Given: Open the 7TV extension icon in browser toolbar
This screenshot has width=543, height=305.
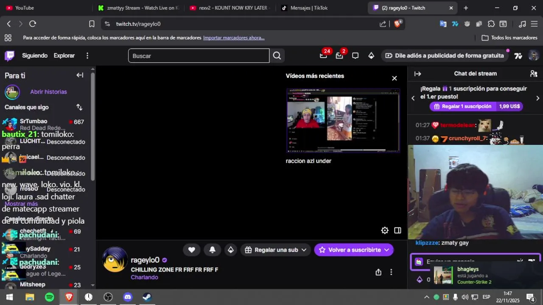Looking at the screenshot, I should click(455, 24).
